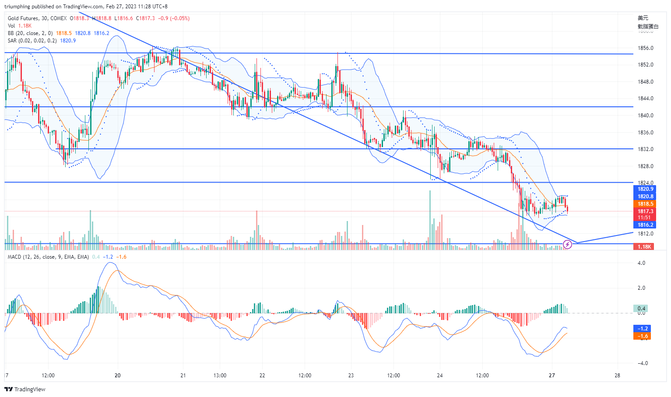Click the low value L1816.6

click(x=124, y=18)
